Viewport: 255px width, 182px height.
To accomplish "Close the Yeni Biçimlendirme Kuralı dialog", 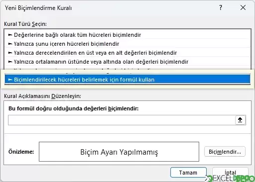I will click(x=243, y=7).
